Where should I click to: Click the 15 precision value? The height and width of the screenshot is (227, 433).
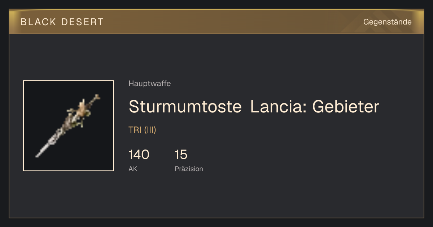click(181, 155)
